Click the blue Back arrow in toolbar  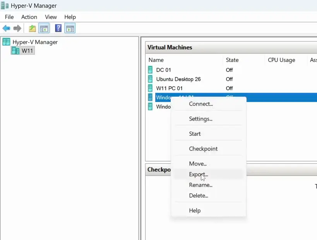6,28
